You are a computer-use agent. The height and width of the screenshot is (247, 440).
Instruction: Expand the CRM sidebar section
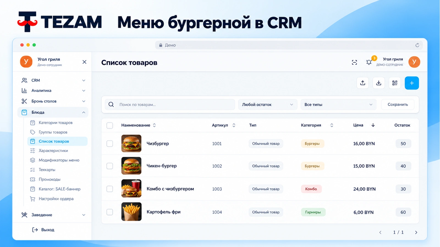pos(53,80)
